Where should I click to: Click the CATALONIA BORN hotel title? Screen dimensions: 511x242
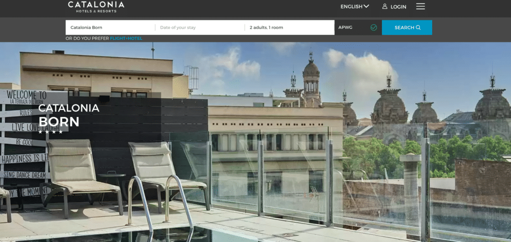[x=69, y=115]
